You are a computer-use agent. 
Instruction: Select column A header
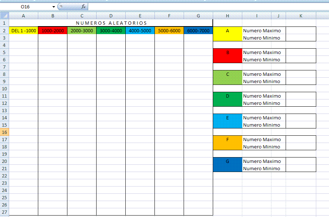pos(24,16)
